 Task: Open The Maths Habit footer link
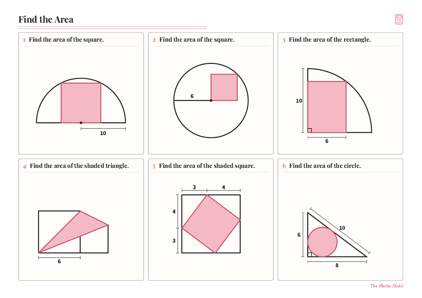[387, 286]
